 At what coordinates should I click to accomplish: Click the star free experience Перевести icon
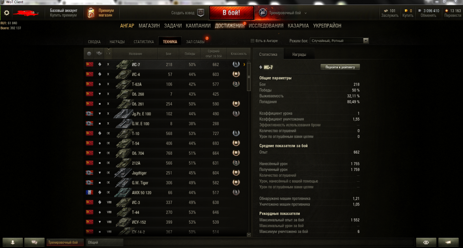click(447, 11)
